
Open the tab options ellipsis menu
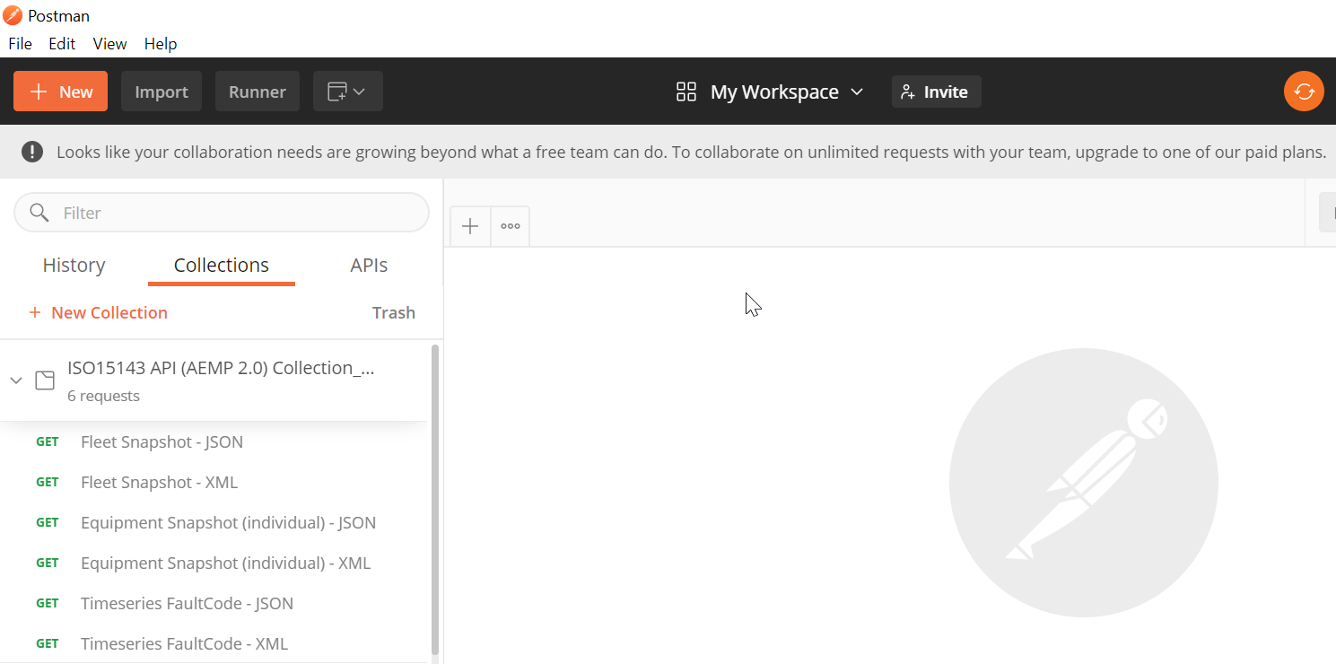[x=511, y=226]
